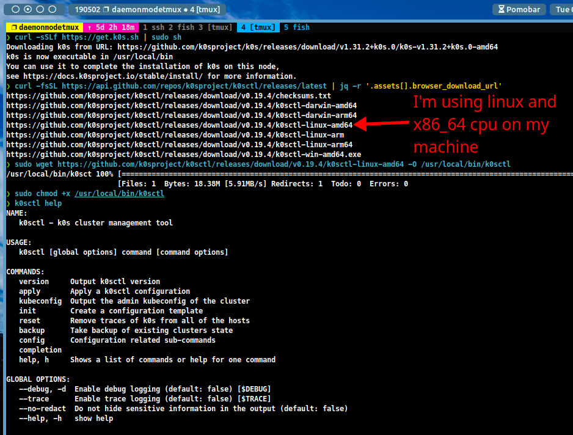The width and height of the screenshot is (573, 435).
Task: Click the 'backup' command entry
Action: point(32,331)
